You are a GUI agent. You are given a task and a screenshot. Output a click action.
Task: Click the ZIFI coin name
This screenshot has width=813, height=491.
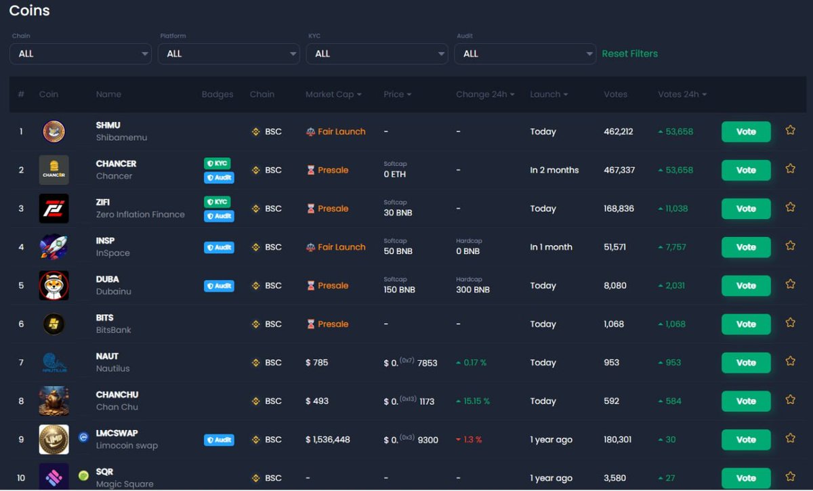pyautogui.click(x=103, y=202)
